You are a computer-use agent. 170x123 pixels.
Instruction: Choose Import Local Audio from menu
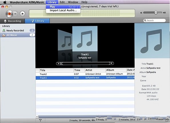(63, 10)
